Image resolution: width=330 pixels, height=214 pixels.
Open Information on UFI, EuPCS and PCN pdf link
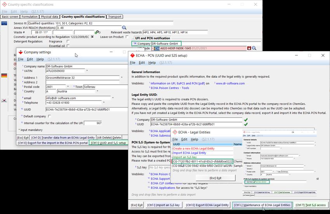pyautogui.click(x=178, y=84)
